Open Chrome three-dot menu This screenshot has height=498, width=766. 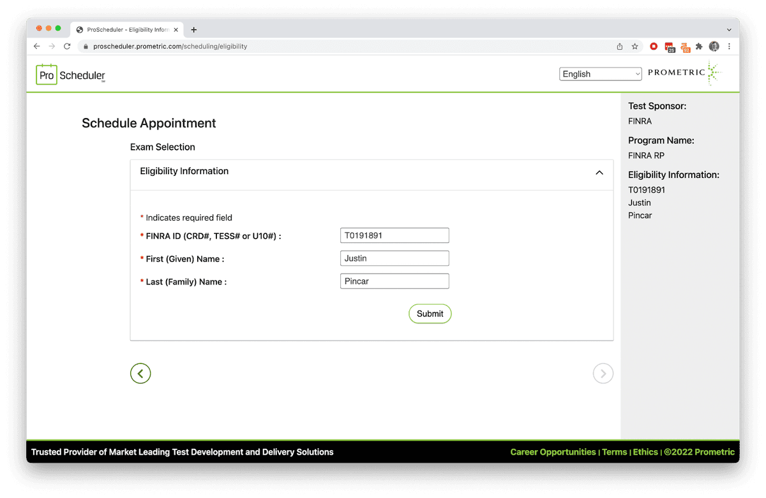click(729, 47)
